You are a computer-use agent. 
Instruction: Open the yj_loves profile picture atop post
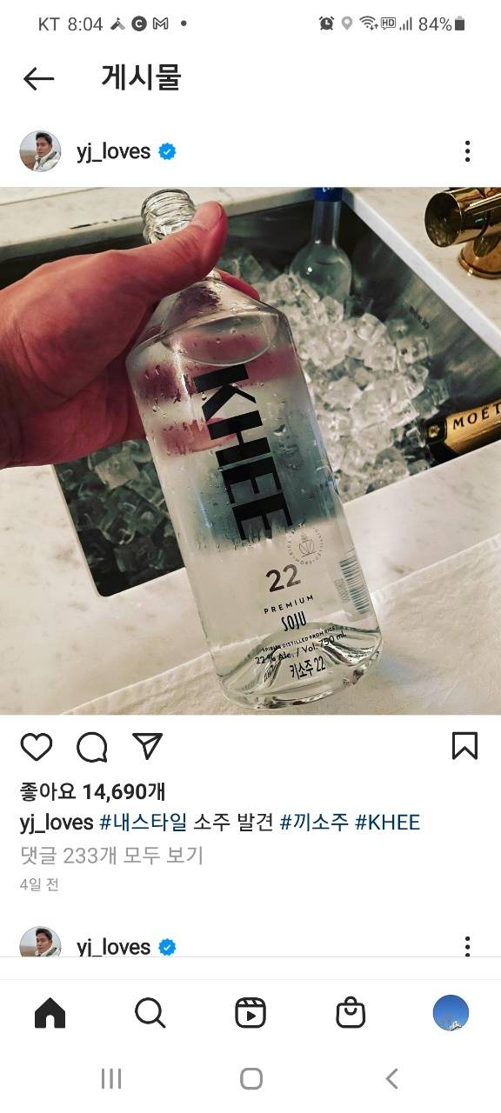pyautogui.click(x=40, y=151)
